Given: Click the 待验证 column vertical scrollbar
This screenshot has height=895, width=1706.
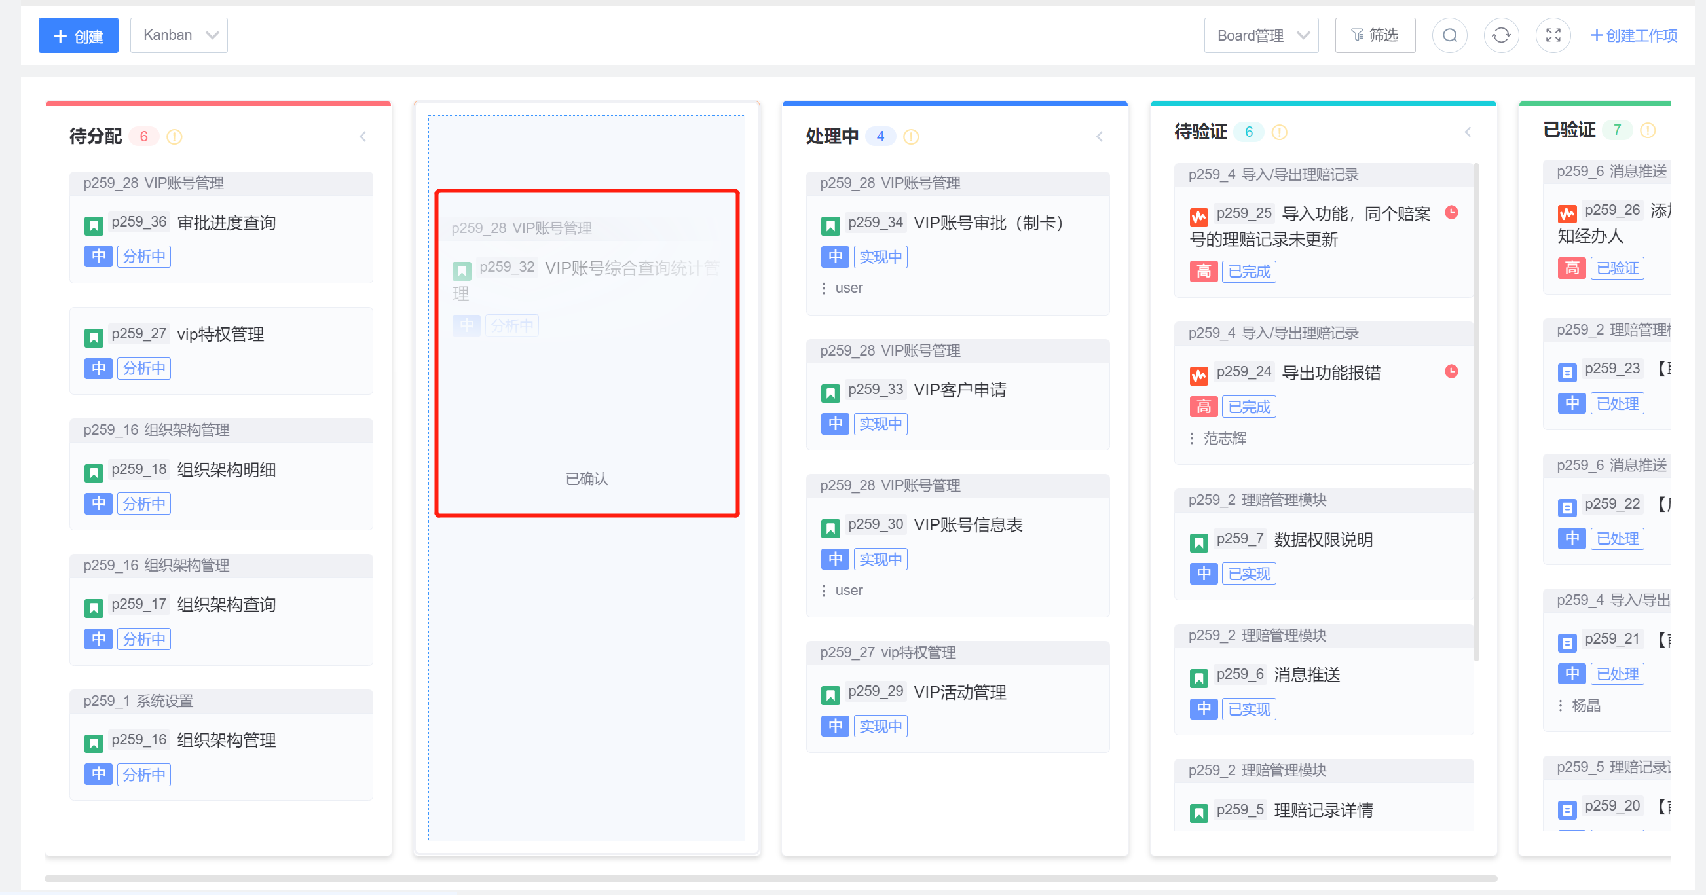Looking at the screenshot, I should coord(1476,412).
